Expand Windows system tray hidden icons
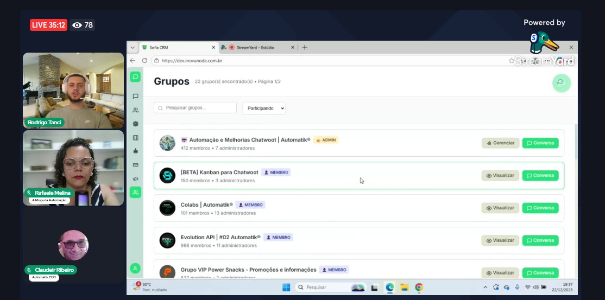The width and height of the screenshot is (605, 300). click(485, 287)
